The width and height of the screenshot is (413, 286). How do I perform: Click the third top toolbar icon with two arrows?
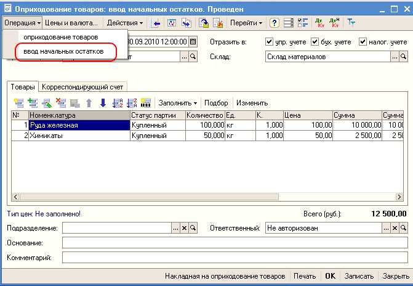coord(186,23)
